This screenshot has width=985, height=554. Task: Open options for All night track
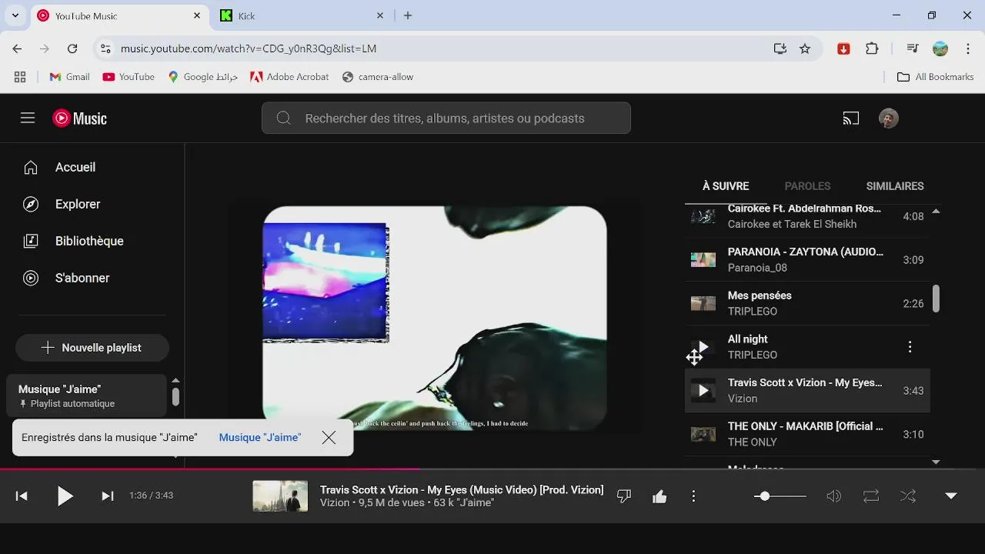point(910,347)
